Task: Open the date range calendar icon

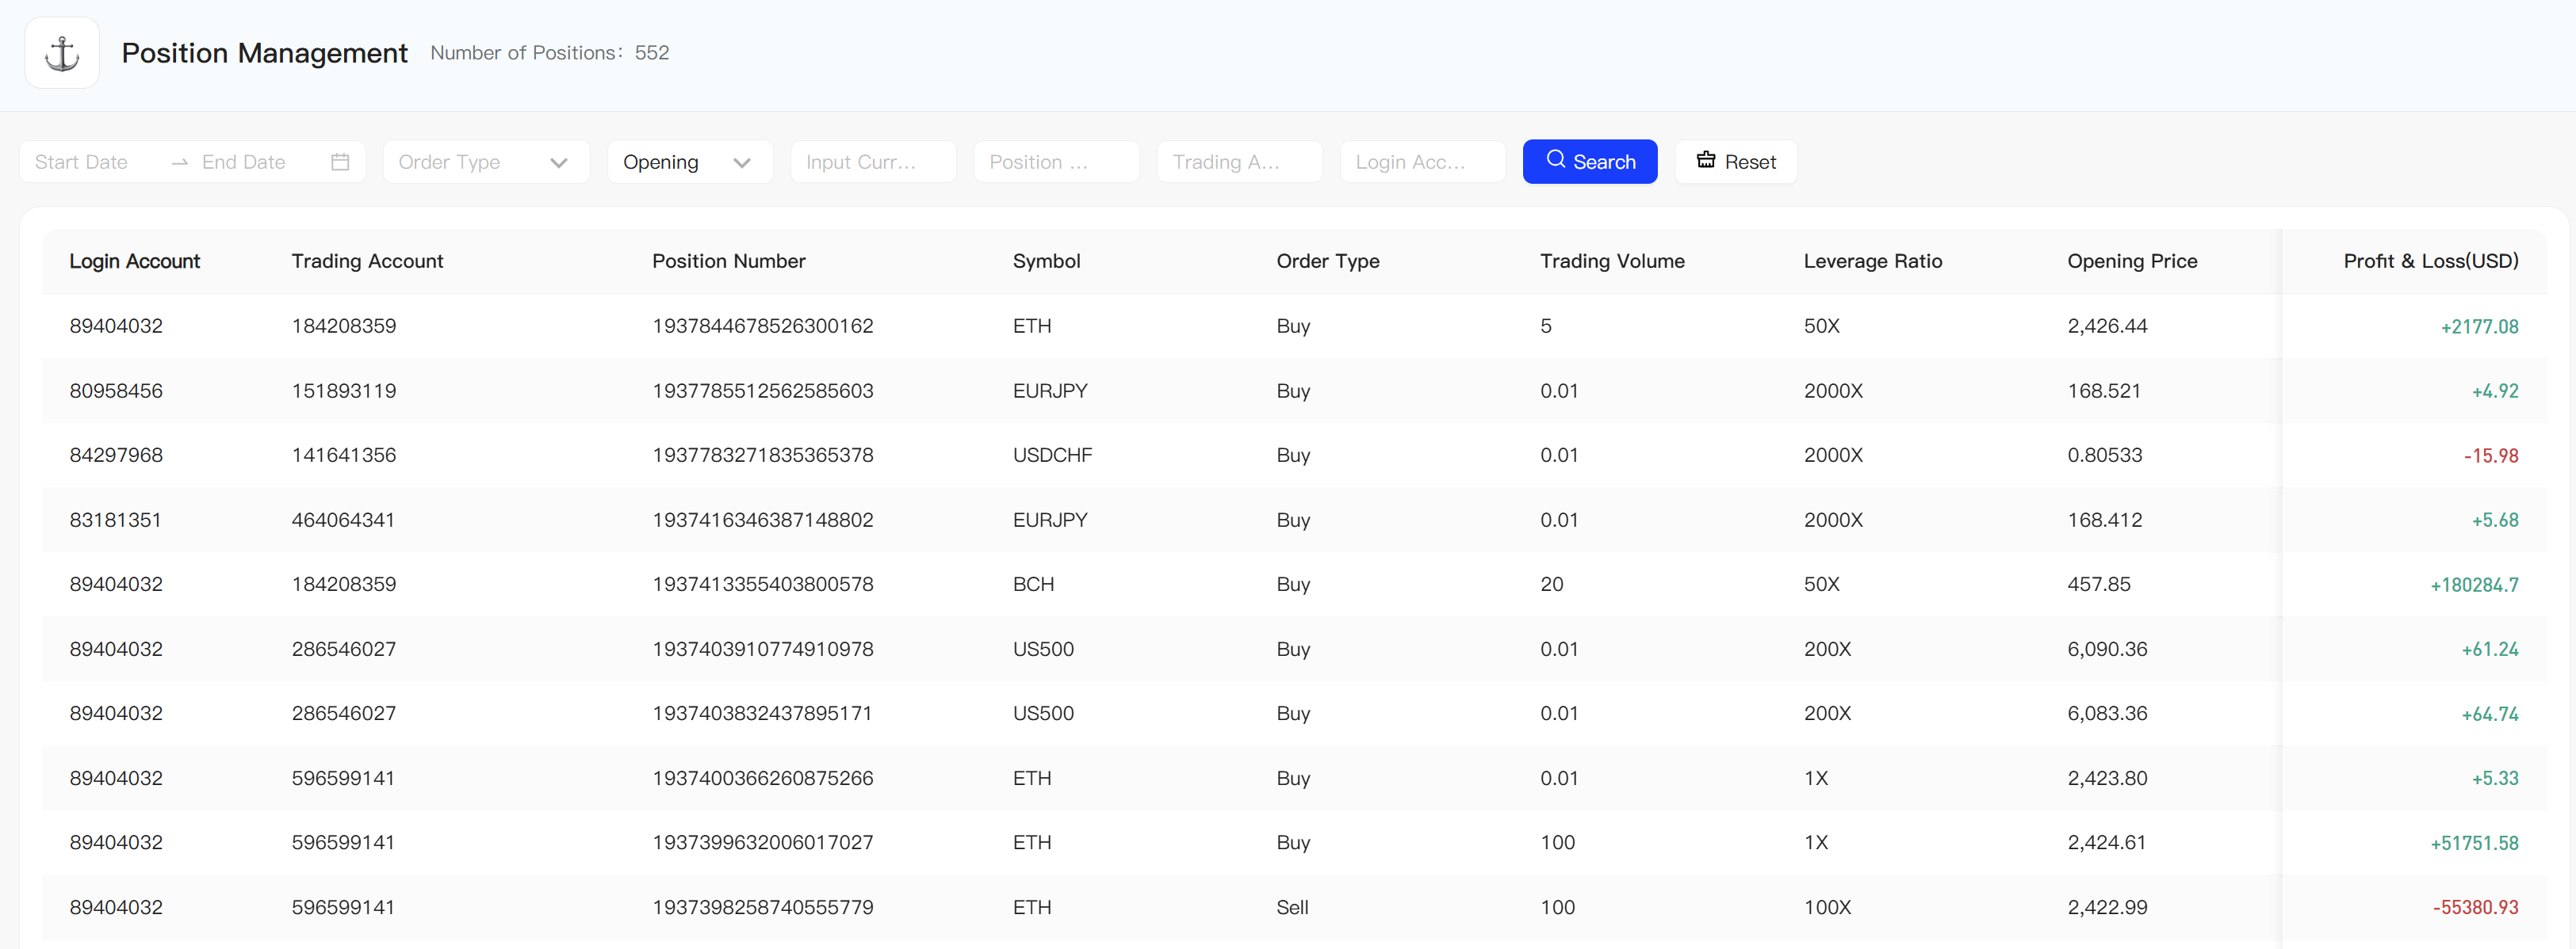Action: point(340,162)
